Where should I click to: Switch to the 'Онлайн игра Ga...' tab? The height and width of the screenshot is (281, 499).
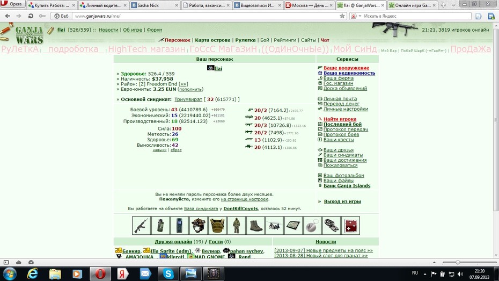412,5
